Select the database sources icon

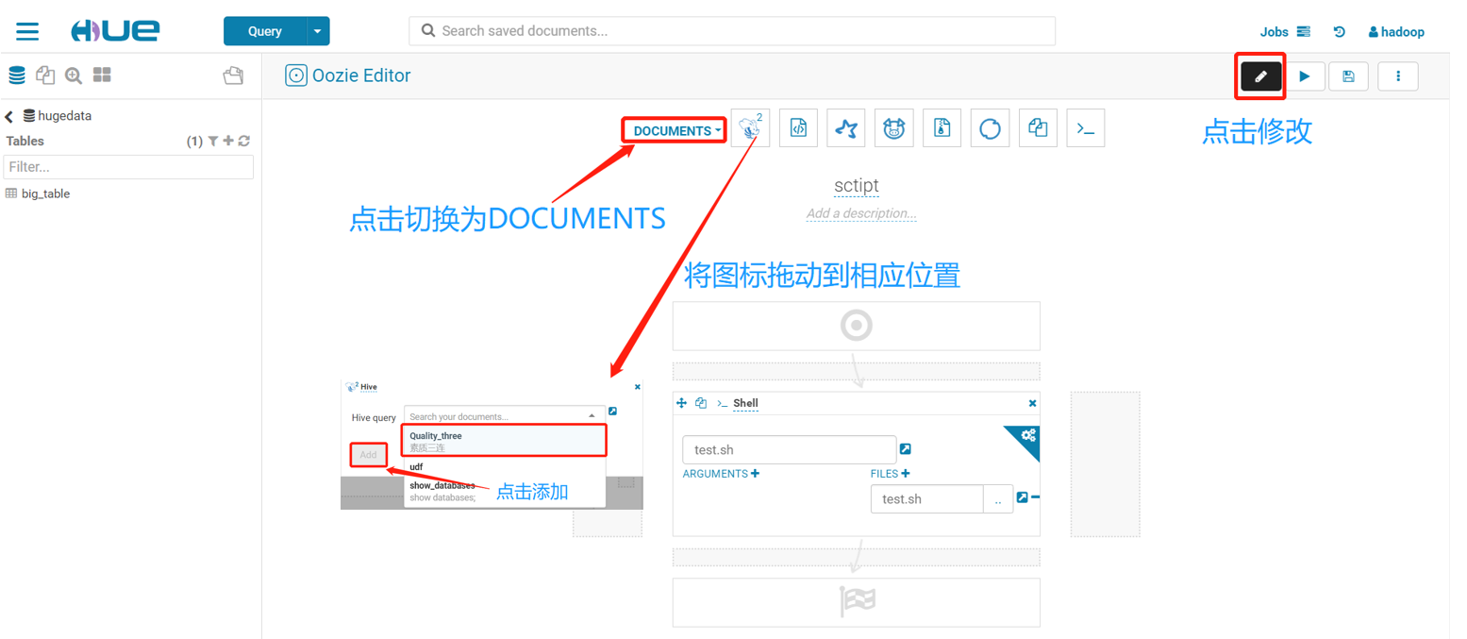16,75
